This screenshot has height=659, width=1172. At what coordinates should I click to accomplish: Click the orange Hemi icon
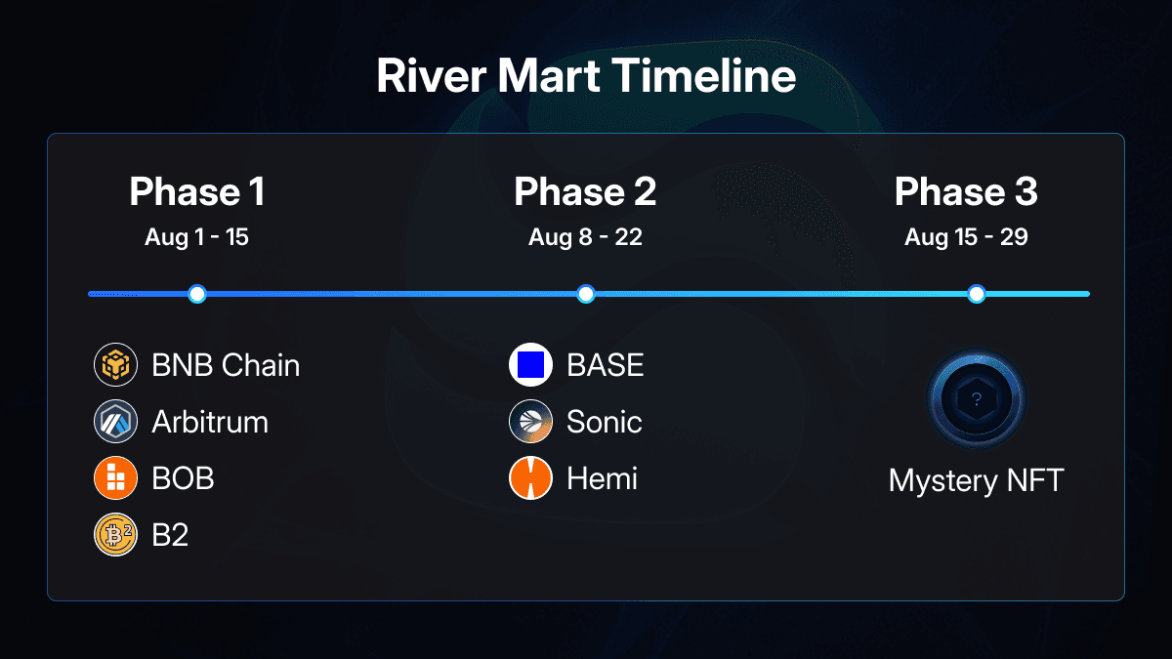click(531, 478)
